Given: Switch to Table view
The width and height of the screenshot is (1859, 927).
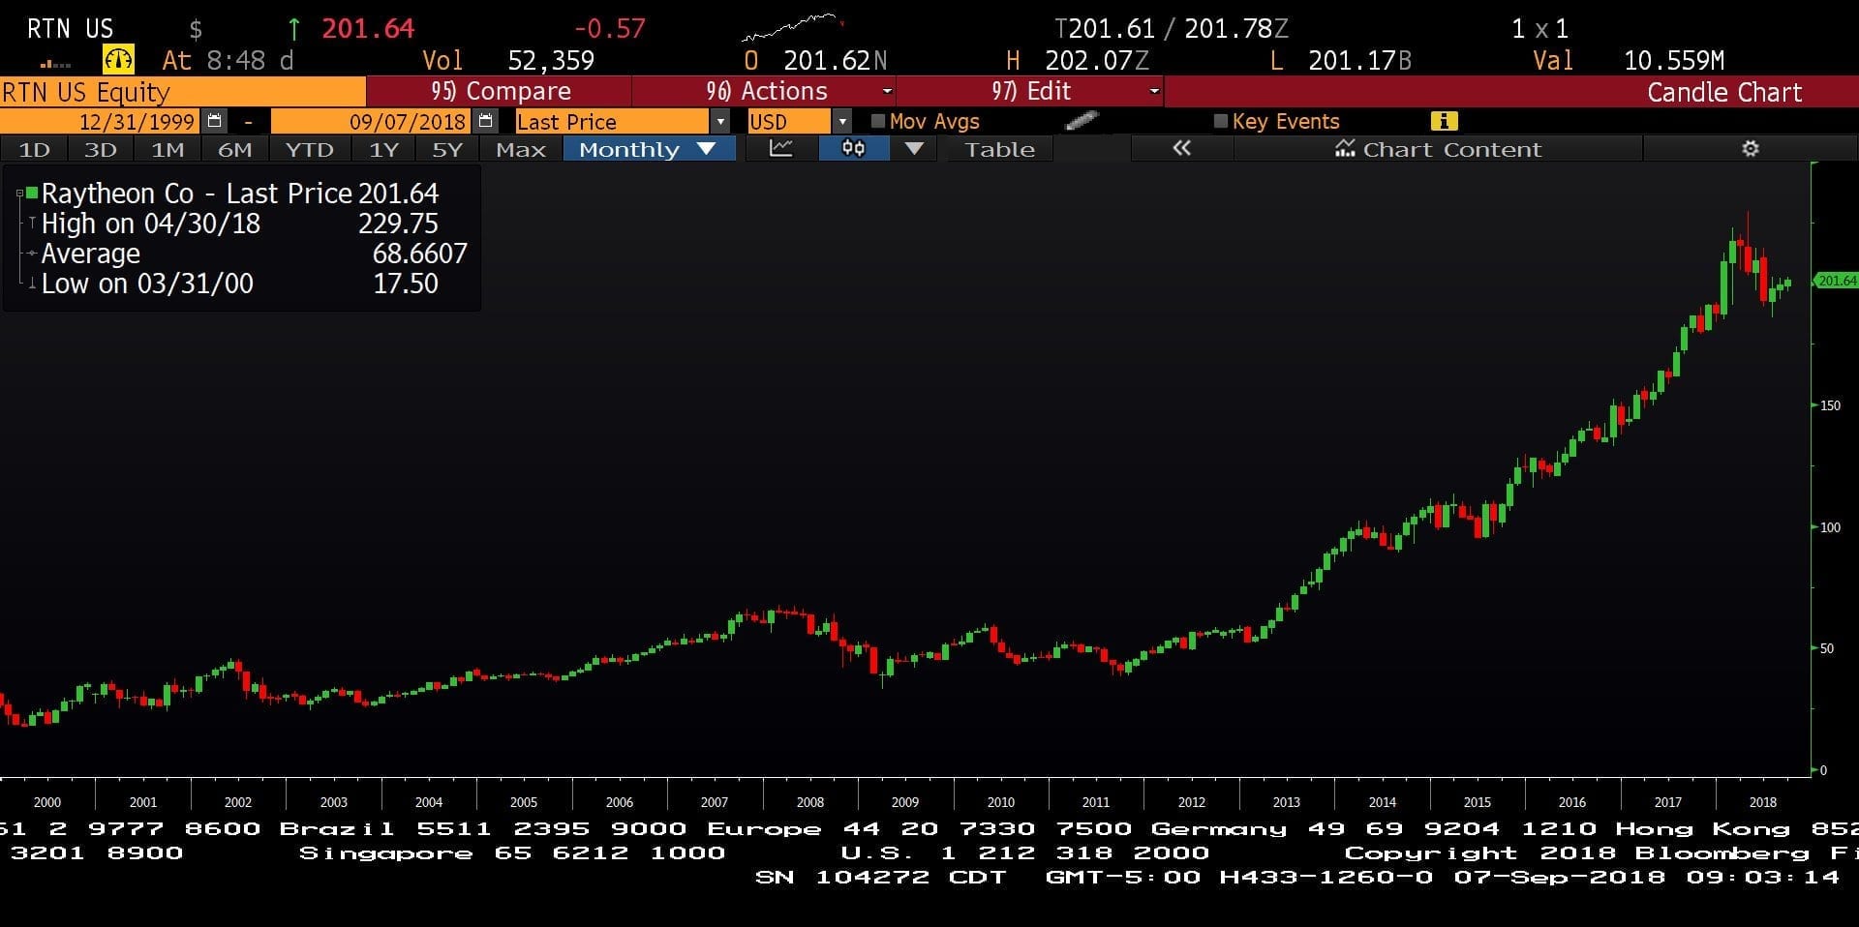Looking at the screenshot, I should point(1000,149).
